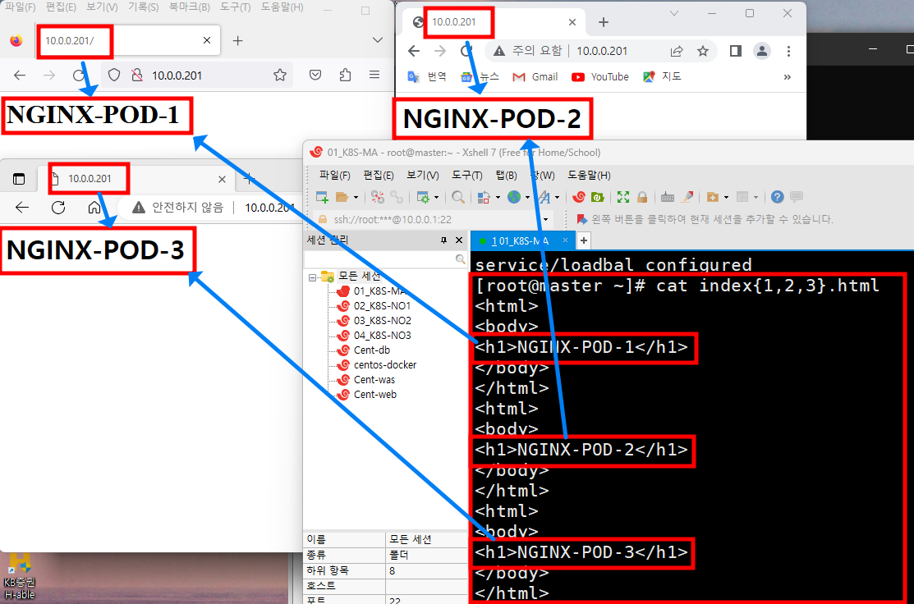Click the red Xshell swirl toolbar icon
Image resolution: width=914 pixels, height=604 pixels.
pyautogui.click(x=579, y=198)
